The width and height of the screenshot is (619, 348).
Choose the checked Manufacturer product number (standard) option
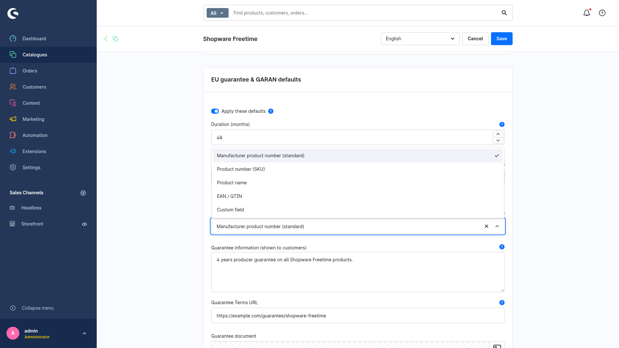pyautogui.click(x=358, y=156)
